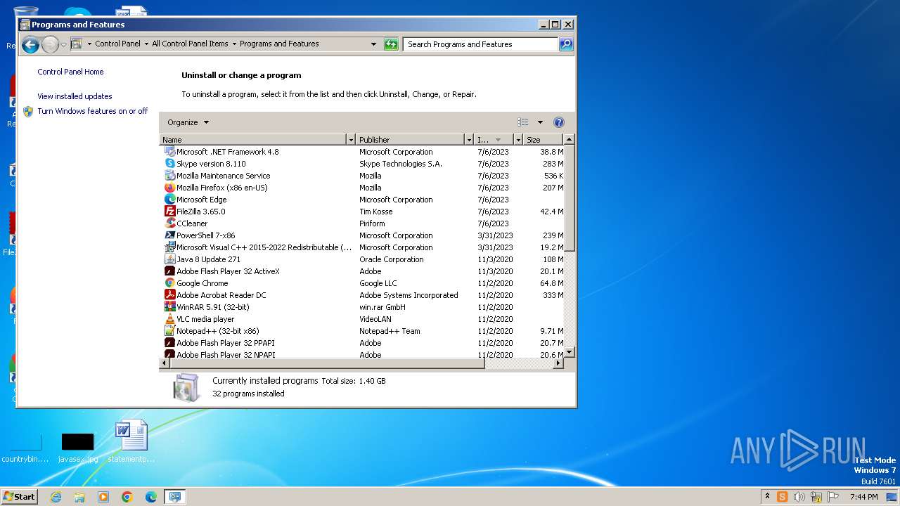This screenshot has width=900, height=506.
Task: Click the VLC media player cone icon
Action: 169,318
